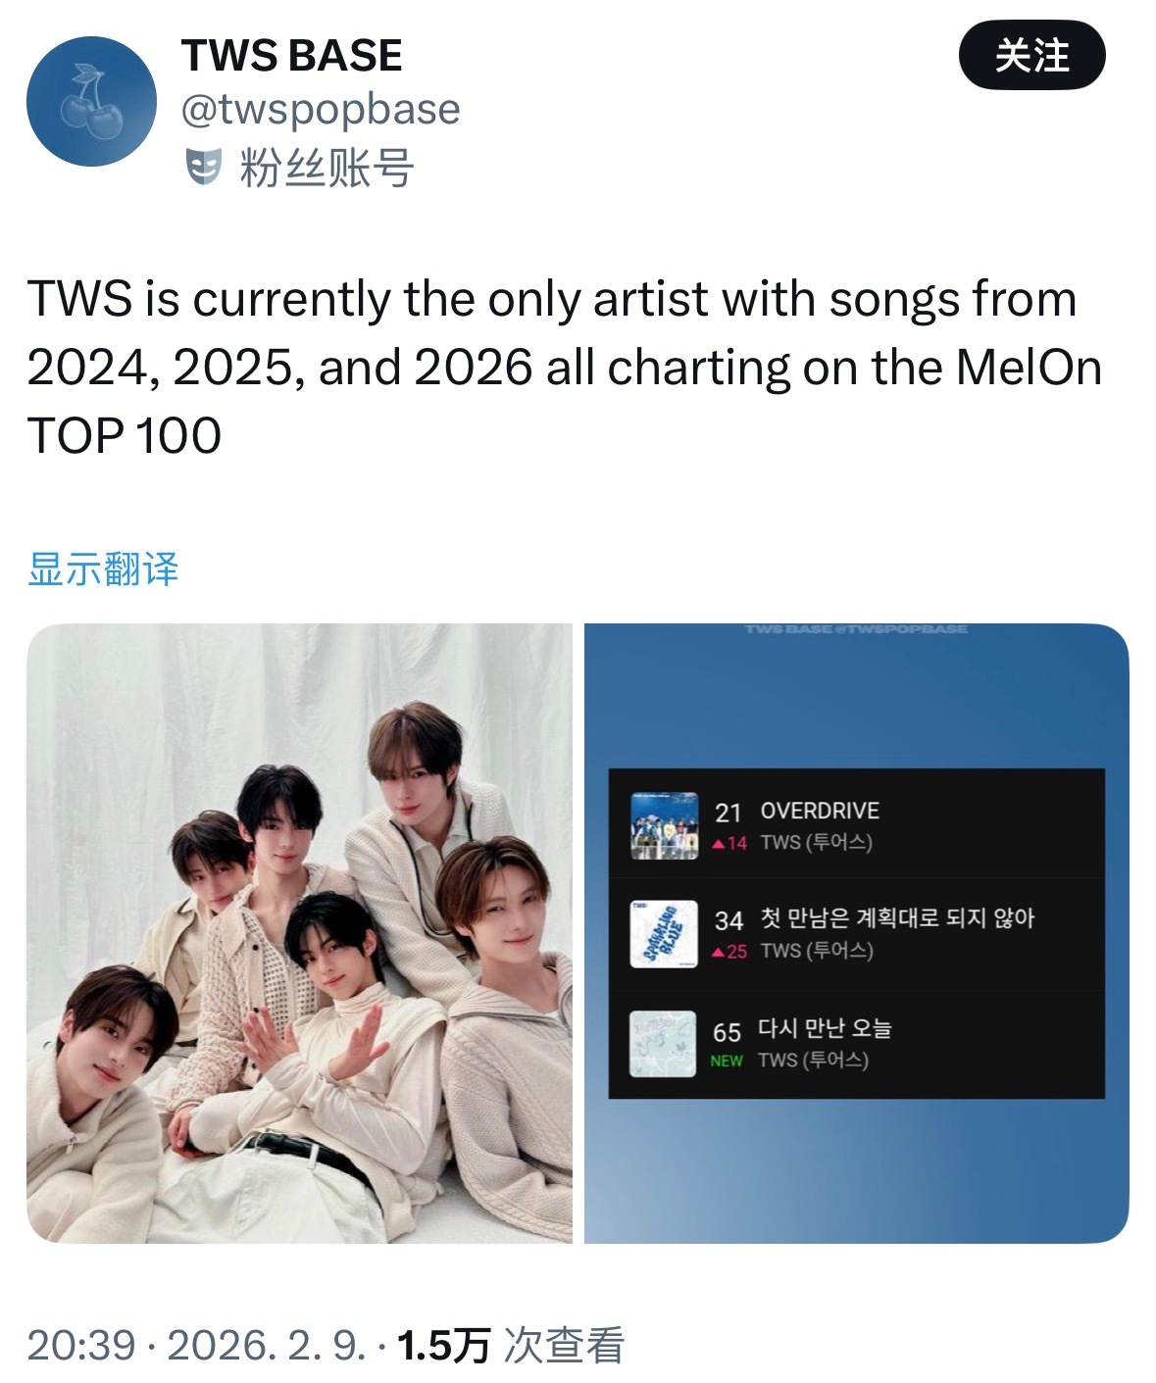Tap the 다시 만난 오늘 album cover

(x=662, y=1044)
